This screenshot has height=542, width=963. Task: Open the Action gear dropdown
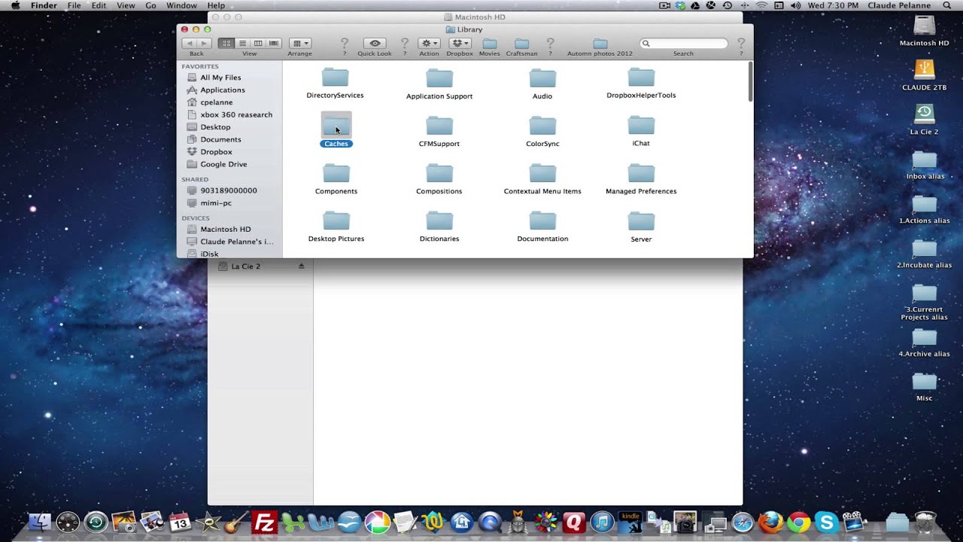[x=429, y=44]
